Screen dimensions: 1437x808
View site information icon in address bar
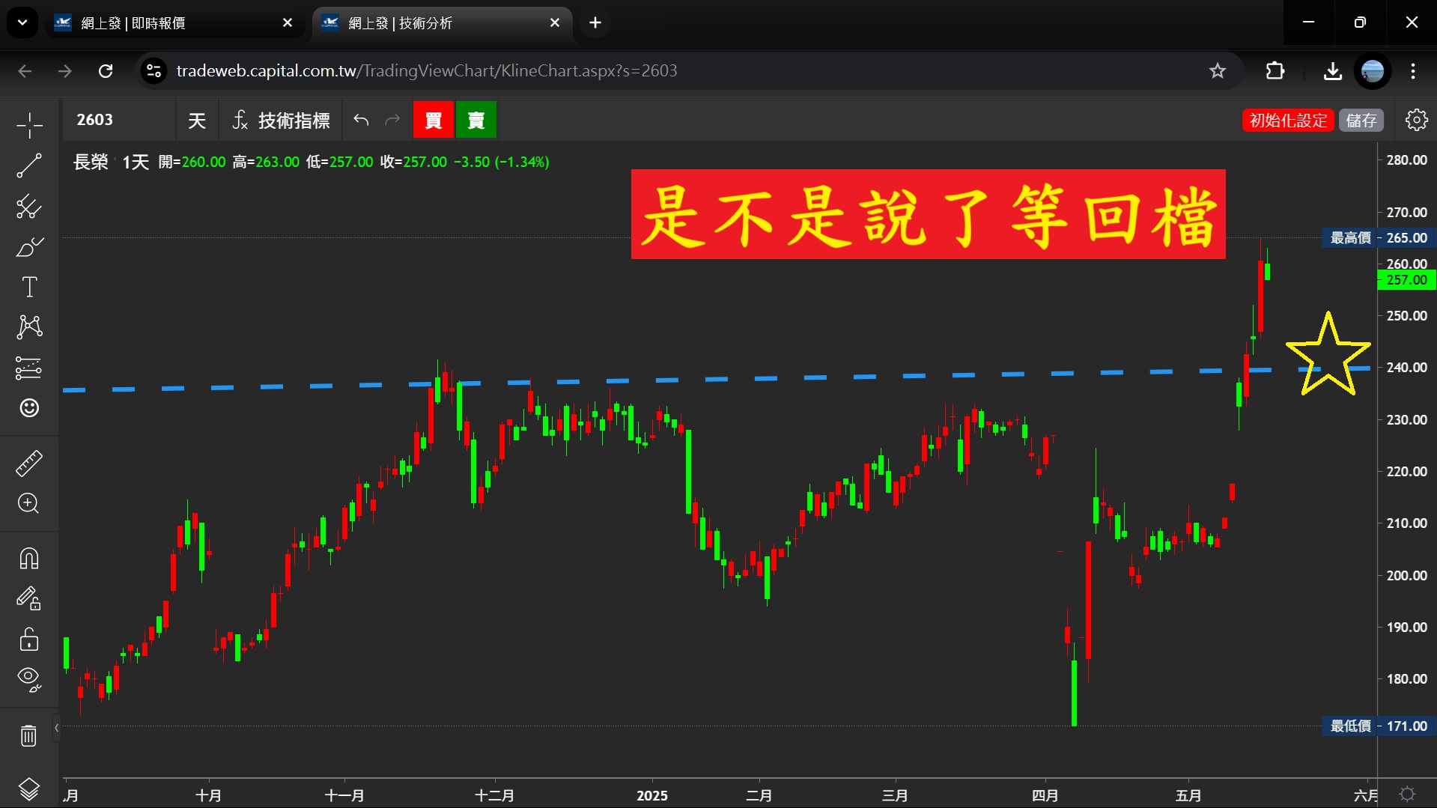[x=154, y=71]
